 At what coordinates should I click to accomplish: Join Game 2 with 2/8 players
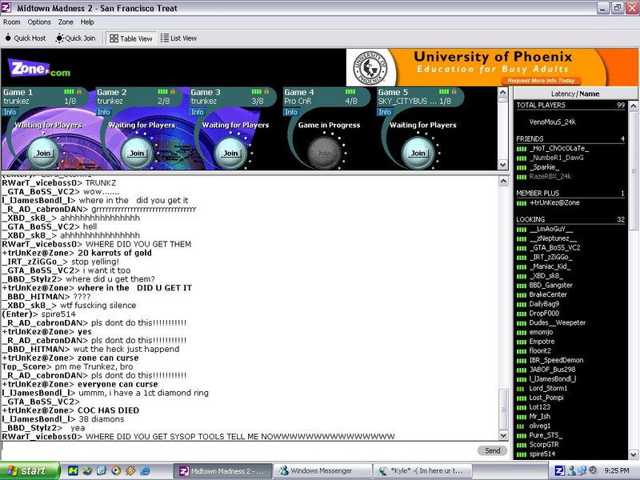(137, 153)
